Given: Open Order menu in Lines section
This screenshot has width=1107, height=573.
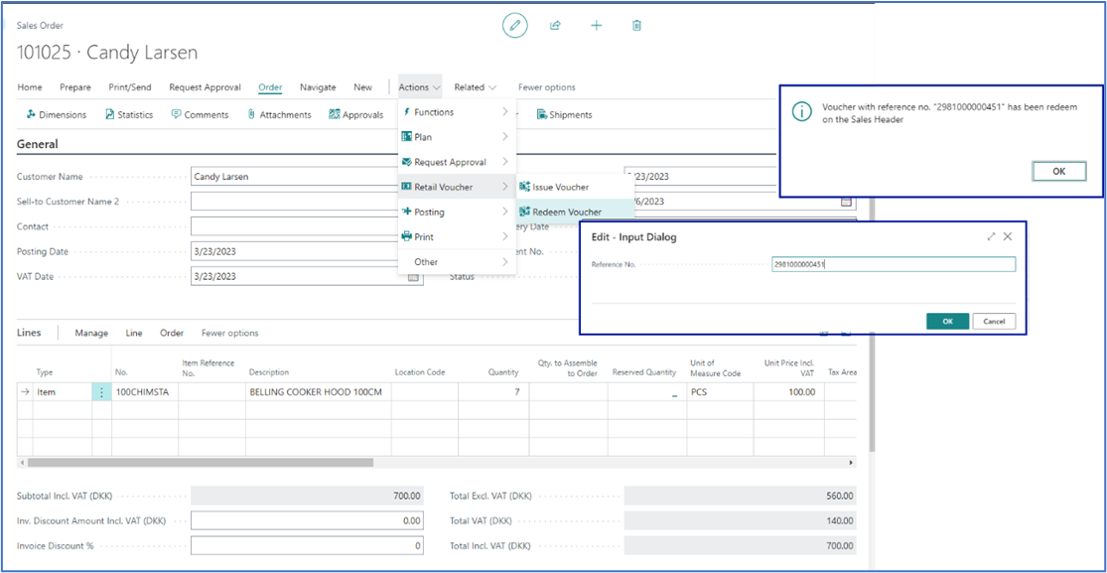Looking at the screenshot, I should pos(172,333).
